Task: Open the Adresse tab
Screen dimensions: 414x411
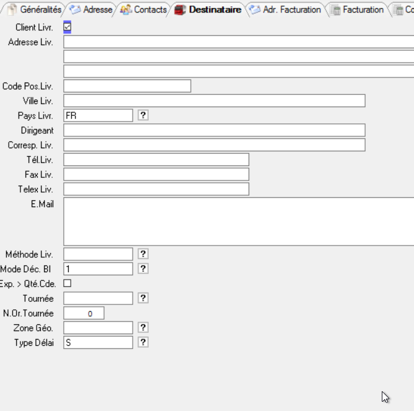Action: tap(92, 10)
